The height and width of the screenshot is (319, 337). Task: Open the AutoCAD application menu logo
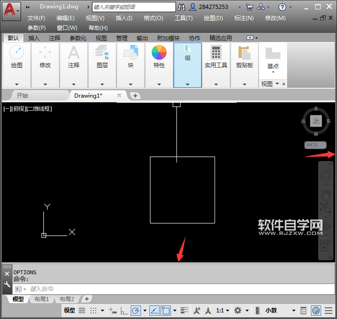click(x=9, y=10)
